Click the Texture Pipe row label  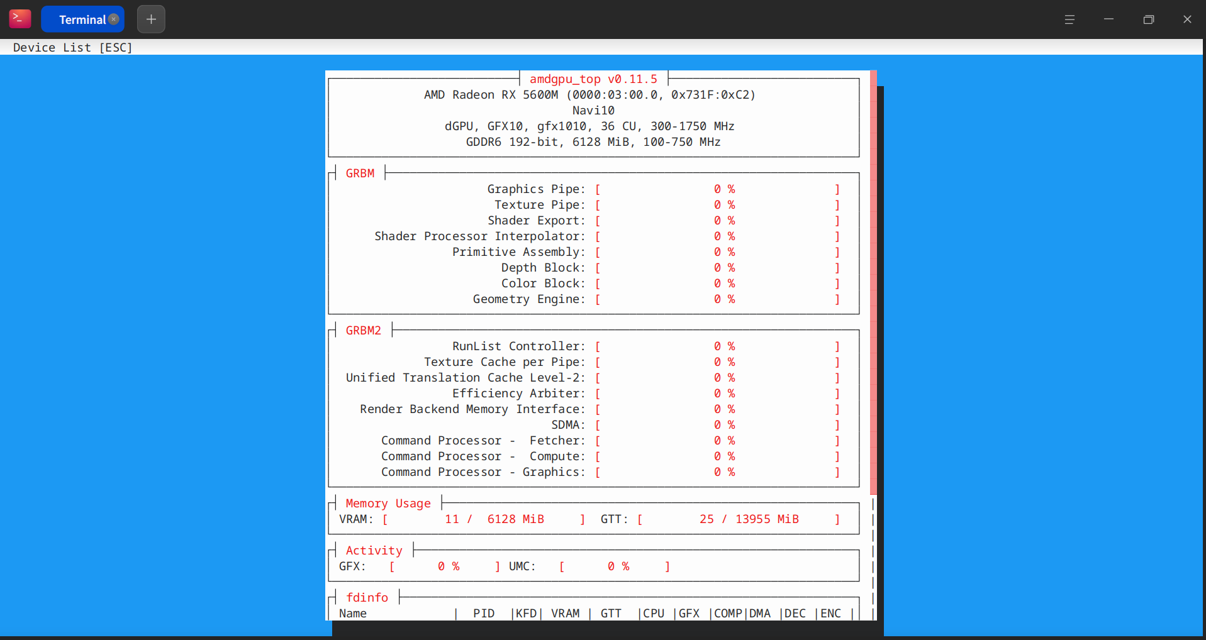click(x=540, y=204)
